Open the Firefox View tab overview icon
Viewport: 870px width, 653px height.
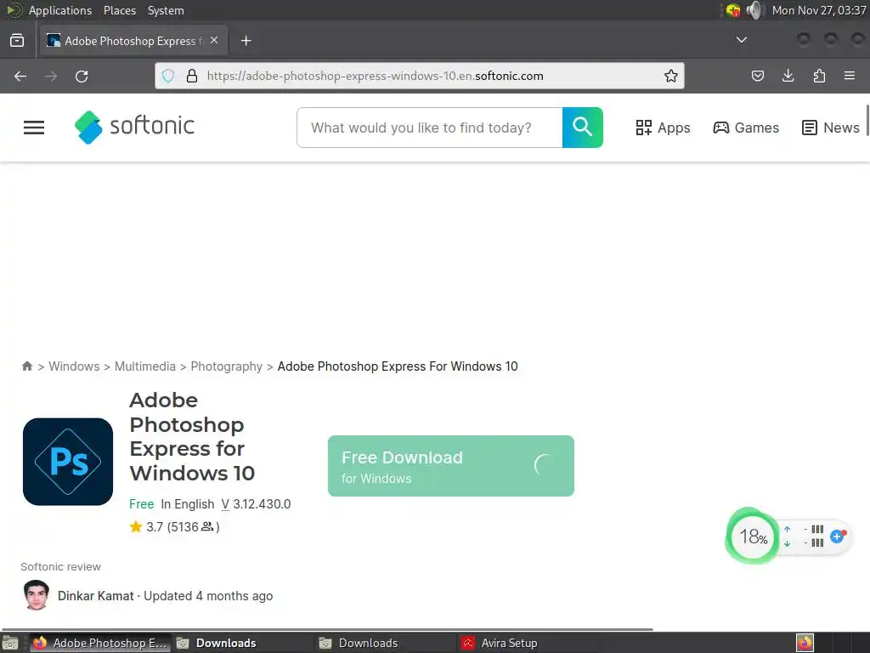pyautogui.click(x=17, y=41)
